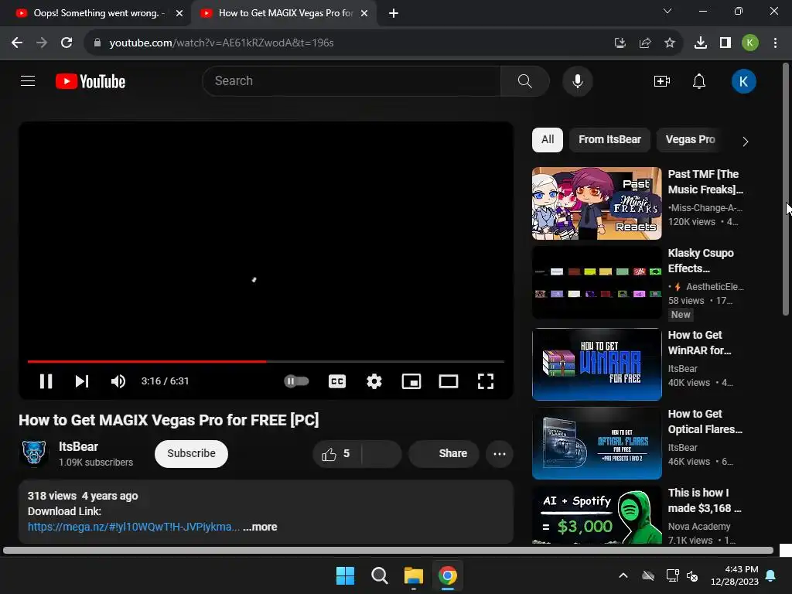Switch to theater mode

click(449, 381)
